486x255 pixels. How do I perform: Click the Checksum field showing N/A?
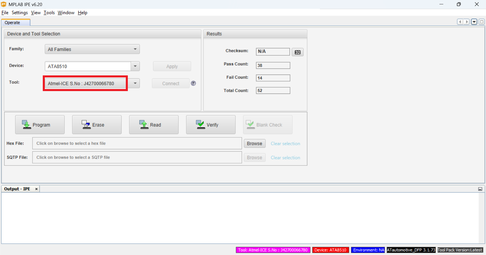(273, 52)
